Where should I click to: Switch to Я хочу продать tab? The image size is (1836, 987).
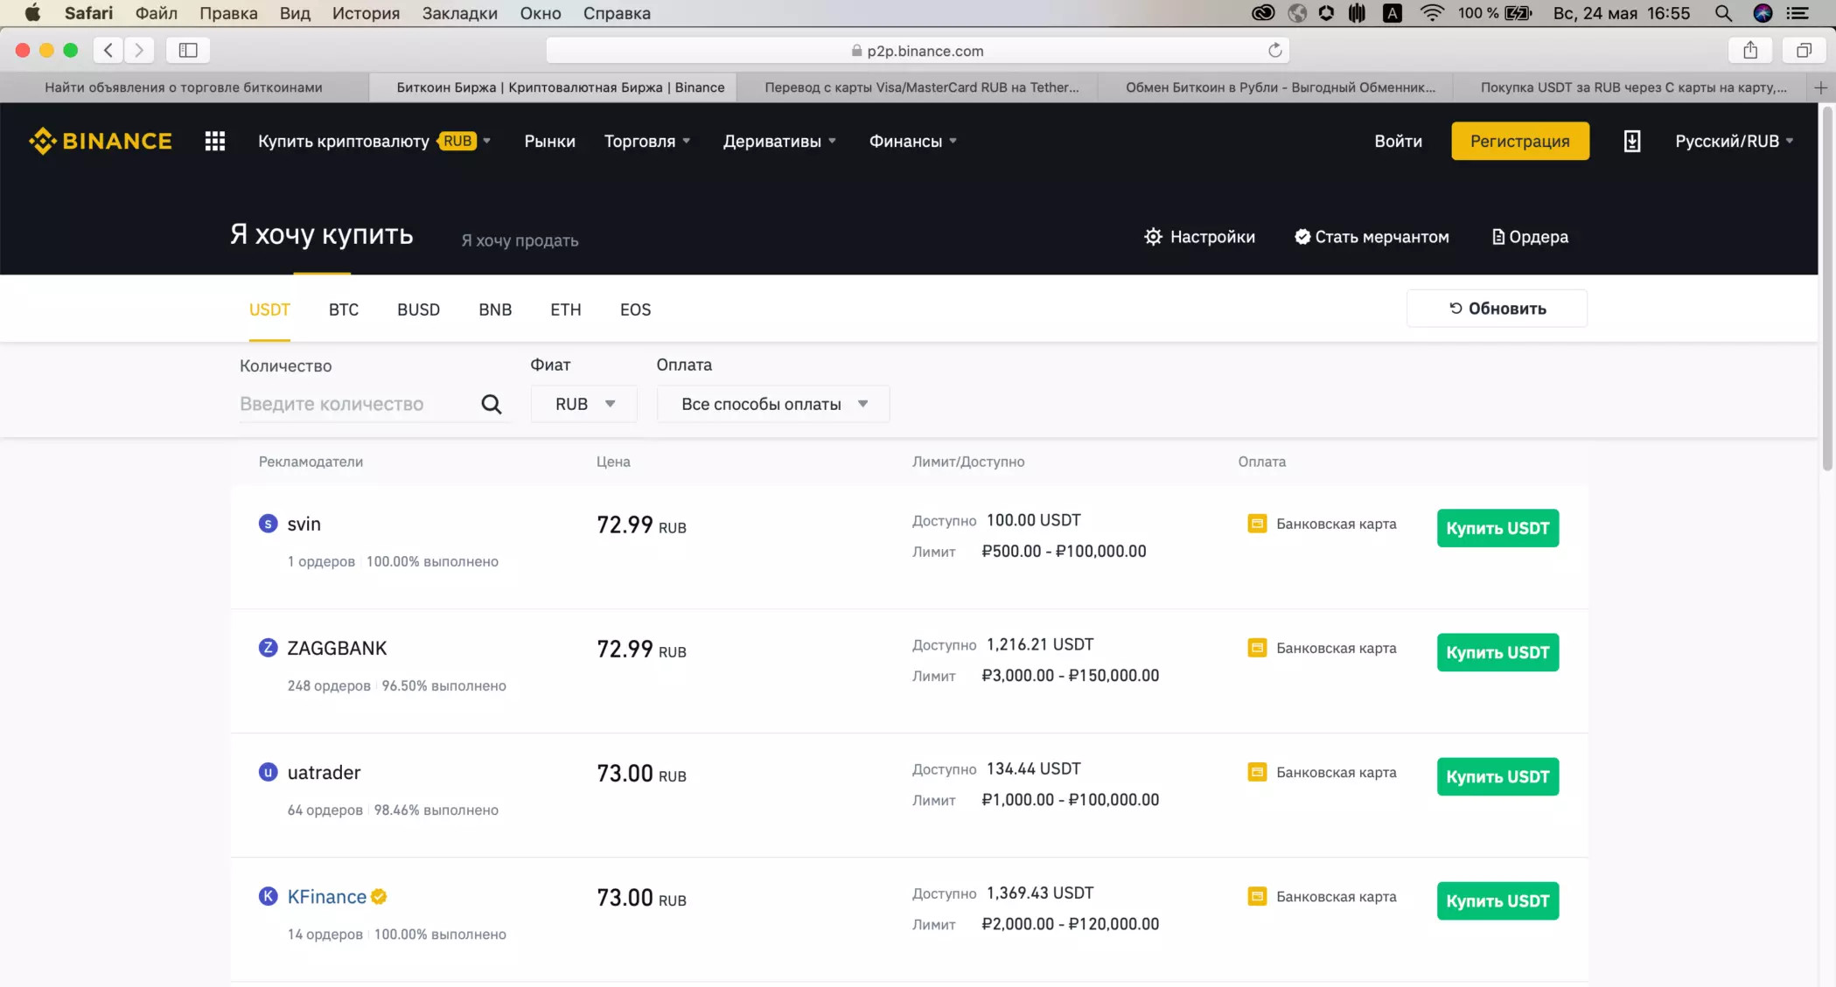[520, 240]
